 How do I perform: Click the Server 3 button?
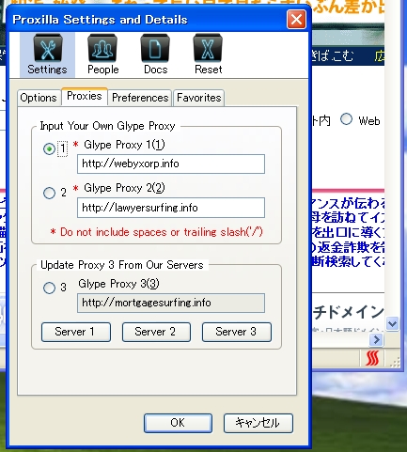tap(237, 332)
